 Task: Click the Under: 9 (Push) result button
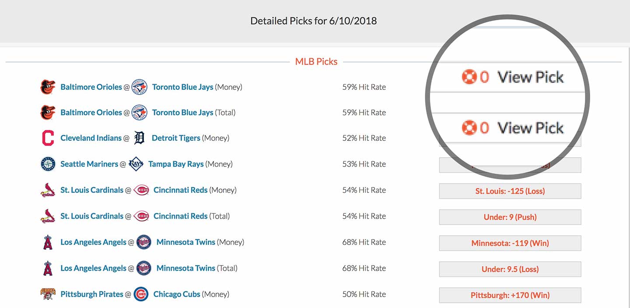tap(510, 217)
